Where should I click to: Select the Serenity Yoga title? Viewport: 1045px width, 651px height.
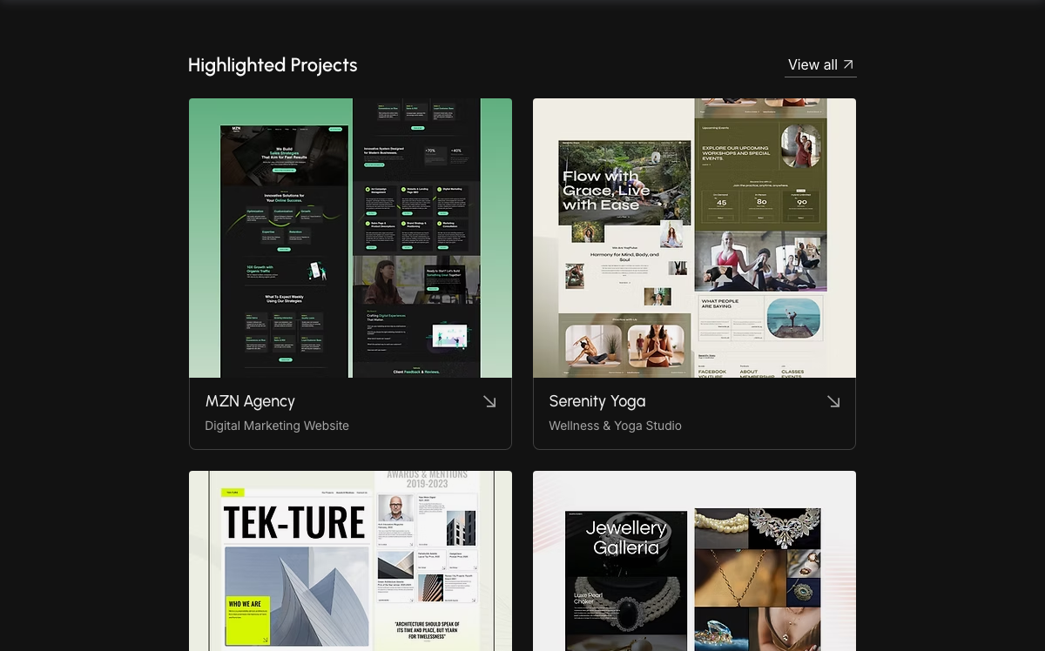pos(597,401)
